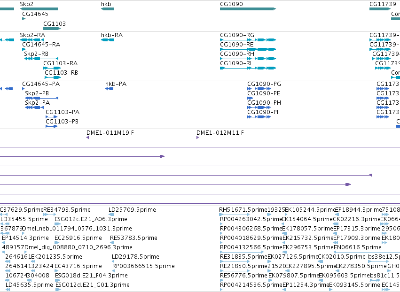
Task: Select the CG1103 gene bar
Action: point(52,29)
